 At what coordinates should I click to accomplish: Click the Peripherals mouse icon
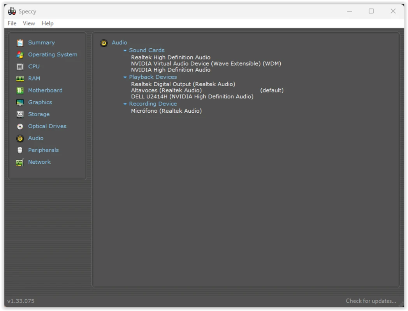click(x=20, y=150)
